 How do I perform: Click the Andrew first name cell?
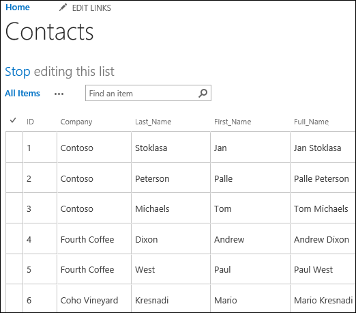pos(250,239)
